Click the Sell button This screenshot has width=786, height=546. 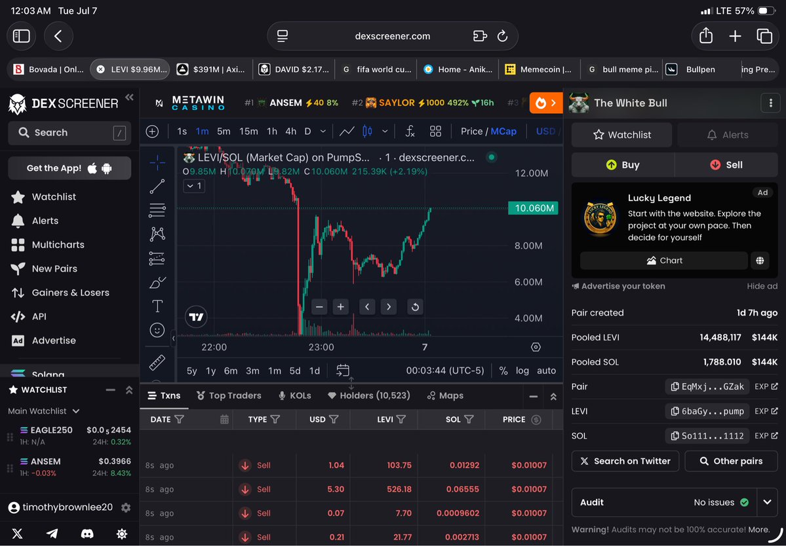pos(726,164)
